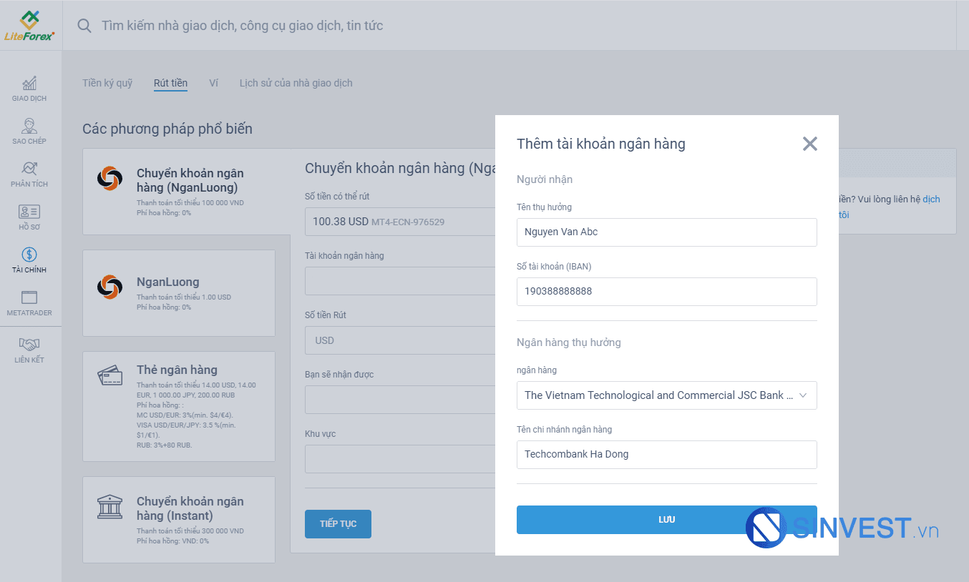Open the Ví tab

tap(213, 83)
